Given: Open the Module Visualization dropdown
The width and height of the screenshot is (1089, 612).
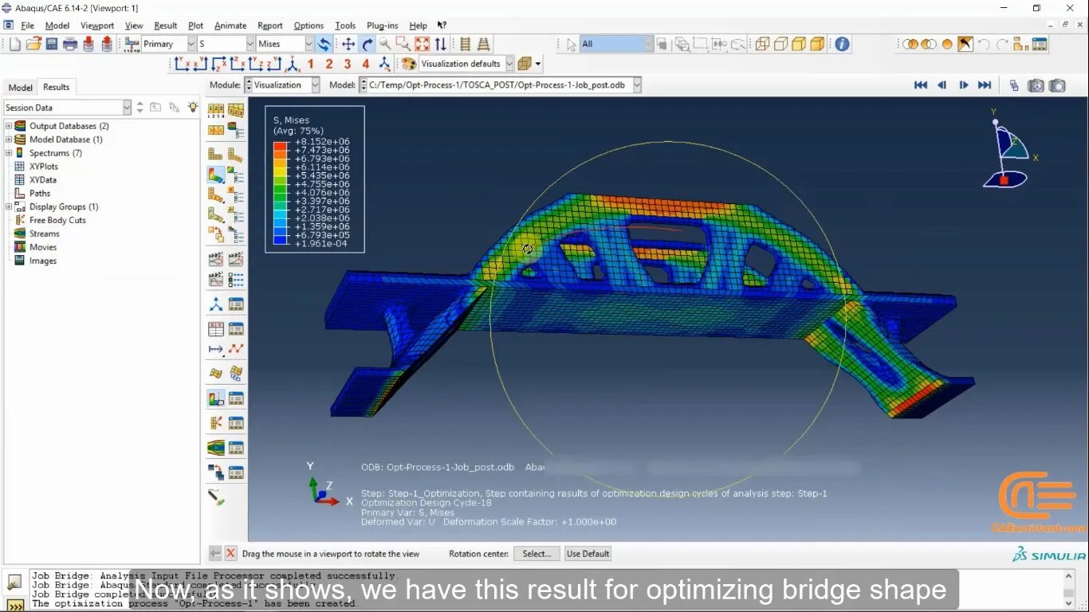Looking at the screenshot, I should [x=316, y=85].
